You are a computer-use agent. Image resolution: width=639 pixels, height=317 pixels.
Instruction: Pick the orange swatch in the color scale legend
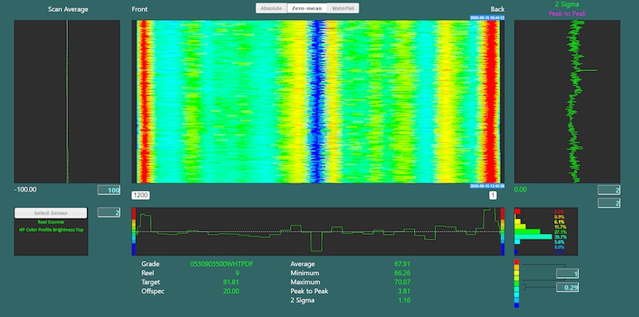(517, 267)
